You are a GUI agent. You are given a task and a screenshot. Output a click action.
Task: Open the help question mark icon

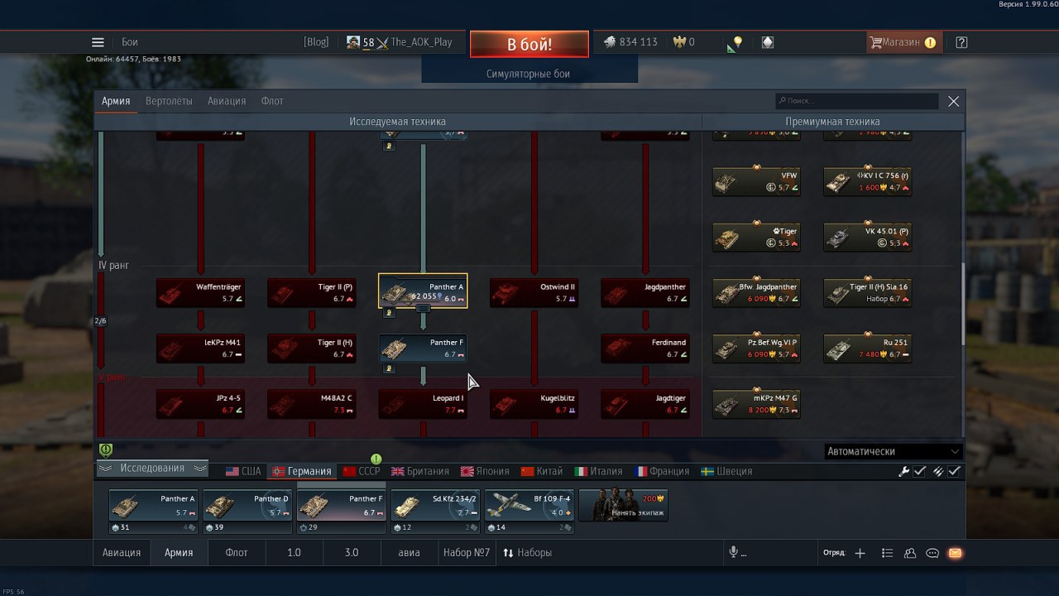(x=961, y=42)
